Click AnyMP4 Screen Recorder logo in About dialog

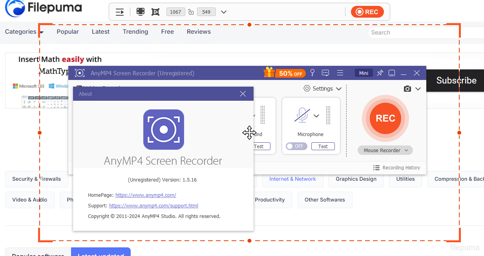164,129
